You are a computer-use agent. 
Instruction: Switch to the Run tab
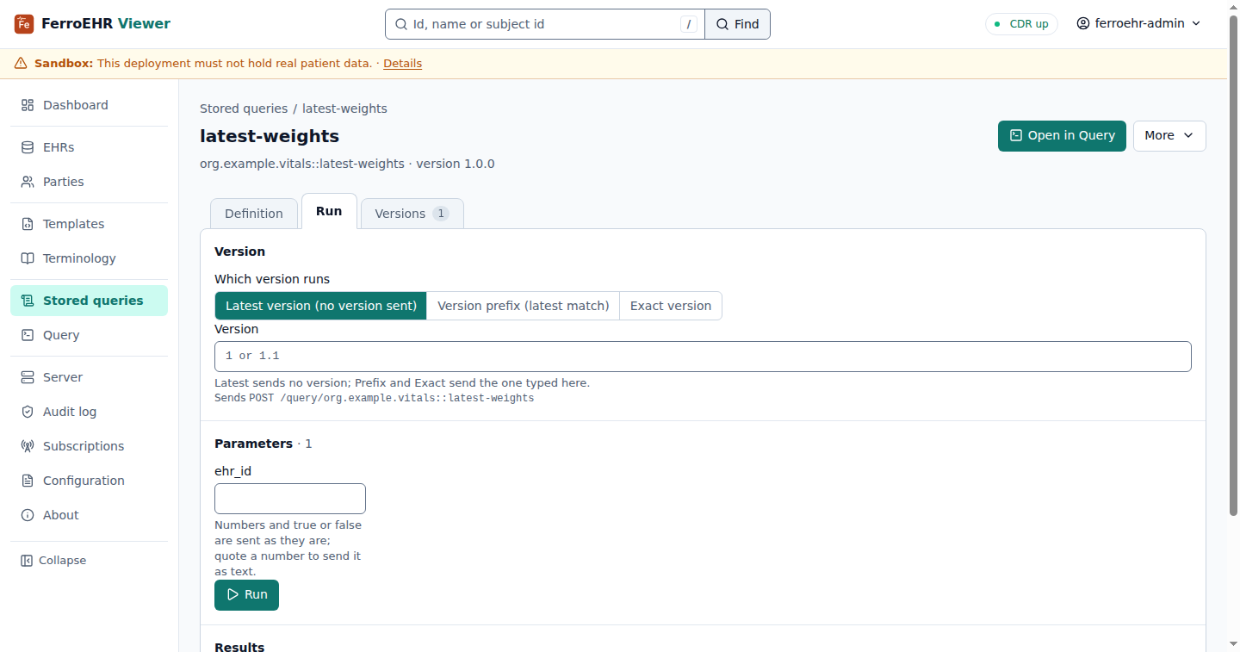pyautogui.click(x=329, y=211)
